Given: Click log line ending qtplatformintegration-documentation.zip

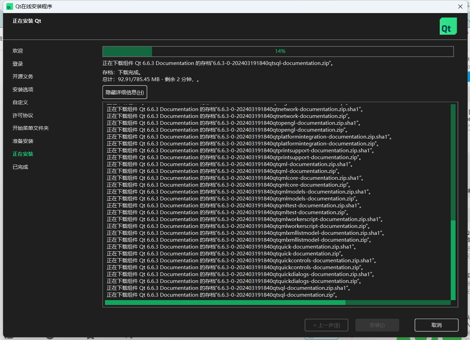Looking at the screenshot, I should (x=243, y=144).
